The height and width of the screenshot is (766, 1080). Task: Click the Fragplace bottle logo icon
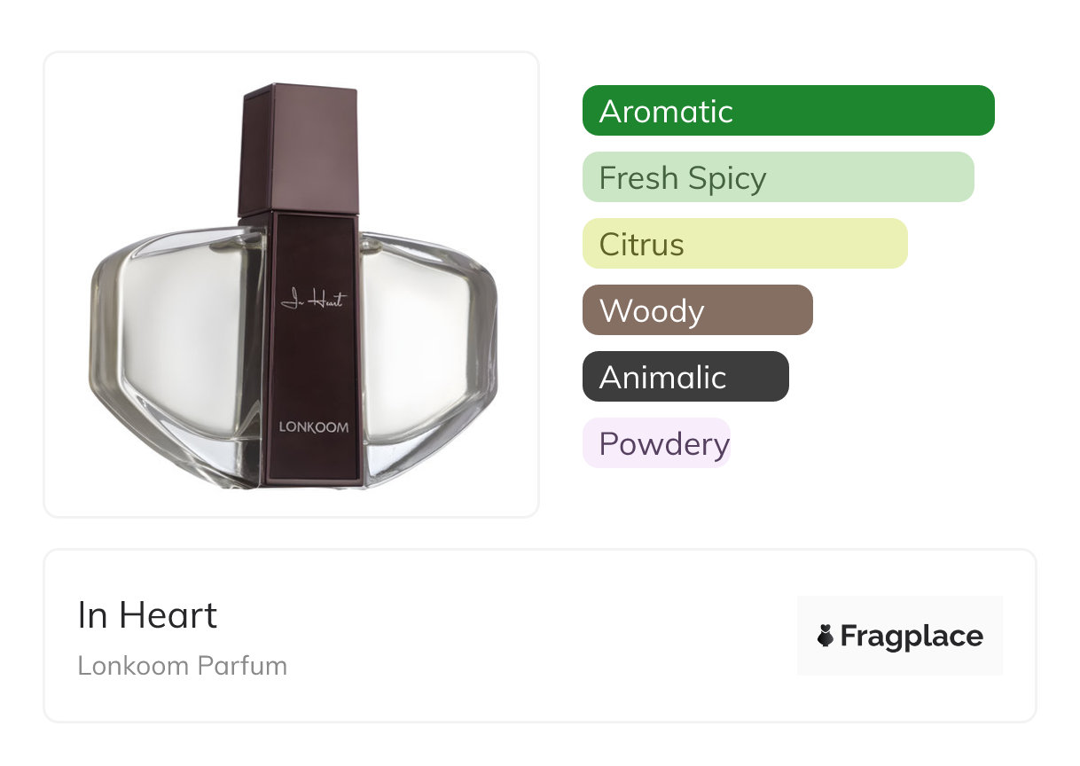pos(826,636)
